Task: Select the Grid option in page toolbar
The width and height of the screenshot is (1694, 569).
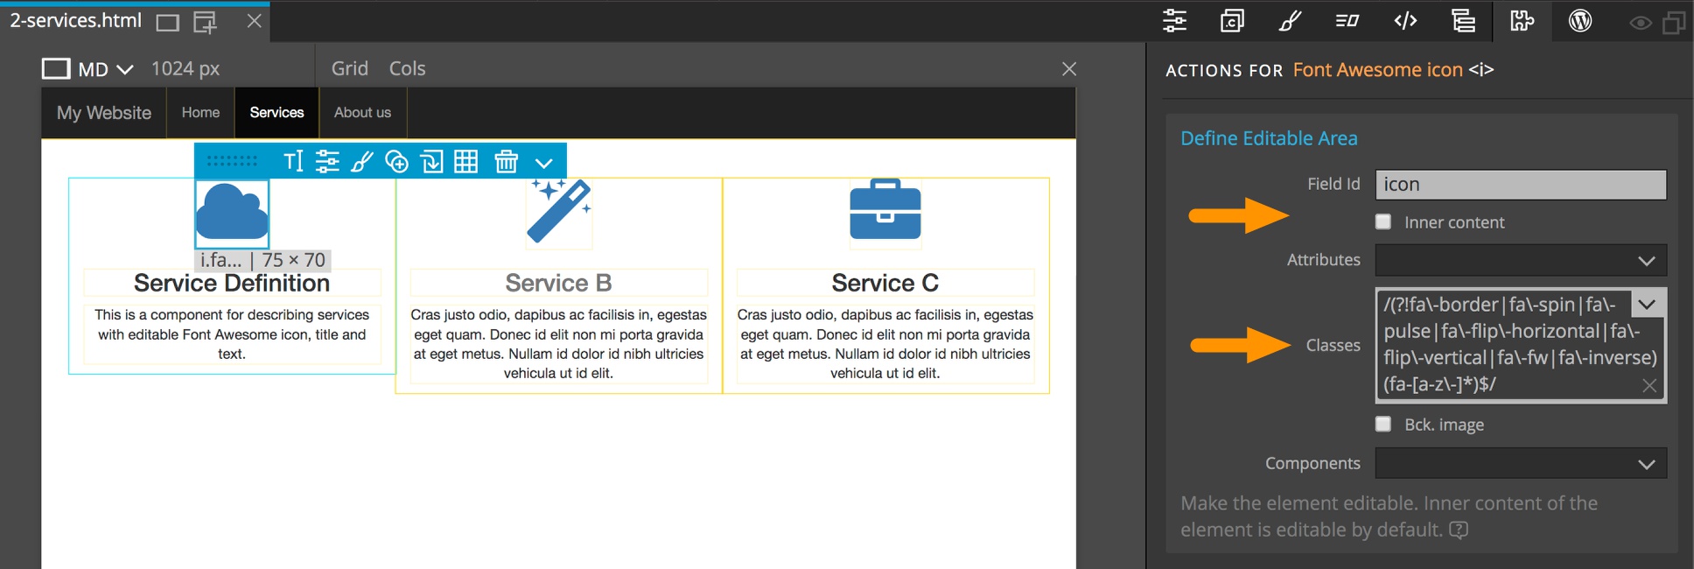Action: (x=350, y=68)
